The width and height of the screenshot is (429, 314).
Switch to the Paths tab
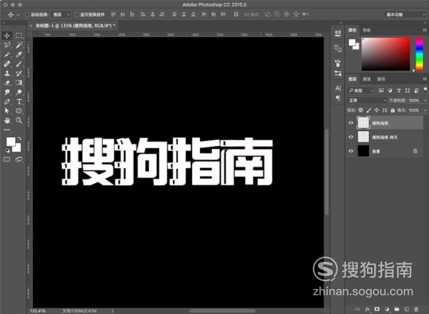(x=381, y=79)
